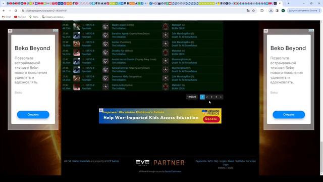Open the GitHub footer link

coord(240,161)
